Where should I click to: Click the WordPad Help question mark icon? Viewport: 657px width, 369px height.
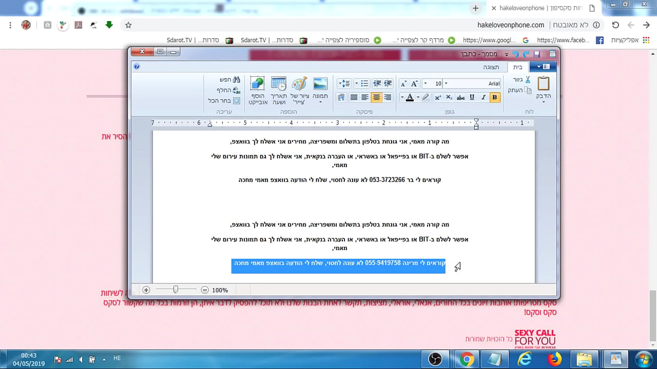coord(136,66)
